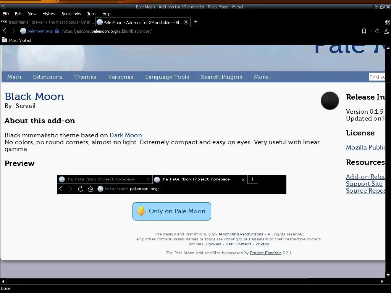Switch to the TrackMania Forever tab
The image size is (391, 293).
coord(48,22)
